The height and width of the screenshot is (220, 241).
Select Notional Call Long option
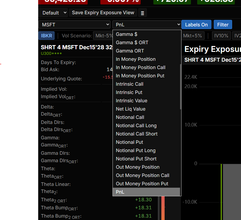(146, 126)
